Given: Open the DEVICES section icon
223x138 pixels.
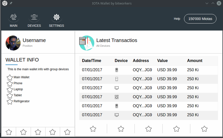Looking at the screenshot, I should pos(34,17).
